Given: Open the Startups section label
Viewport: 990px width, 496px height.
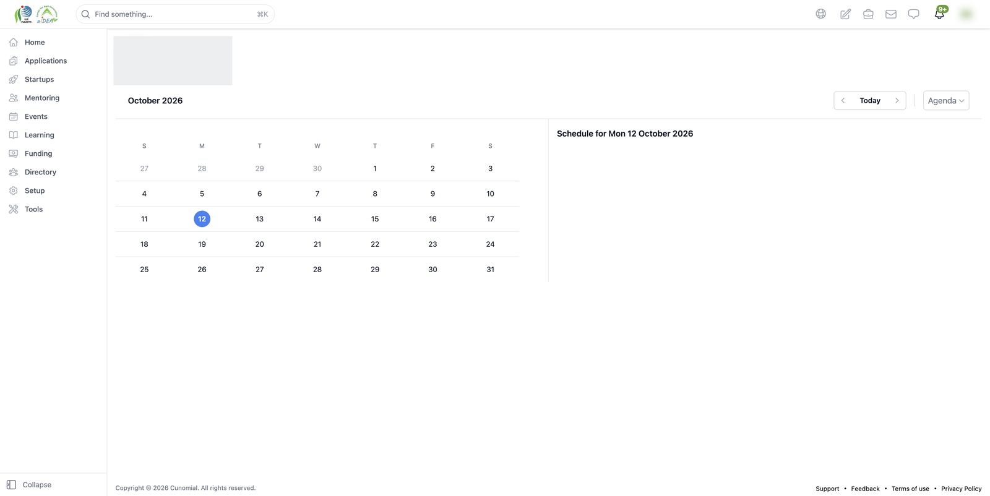Looking at the screenshot, I should pyautogui.click(x=39, y=79).
